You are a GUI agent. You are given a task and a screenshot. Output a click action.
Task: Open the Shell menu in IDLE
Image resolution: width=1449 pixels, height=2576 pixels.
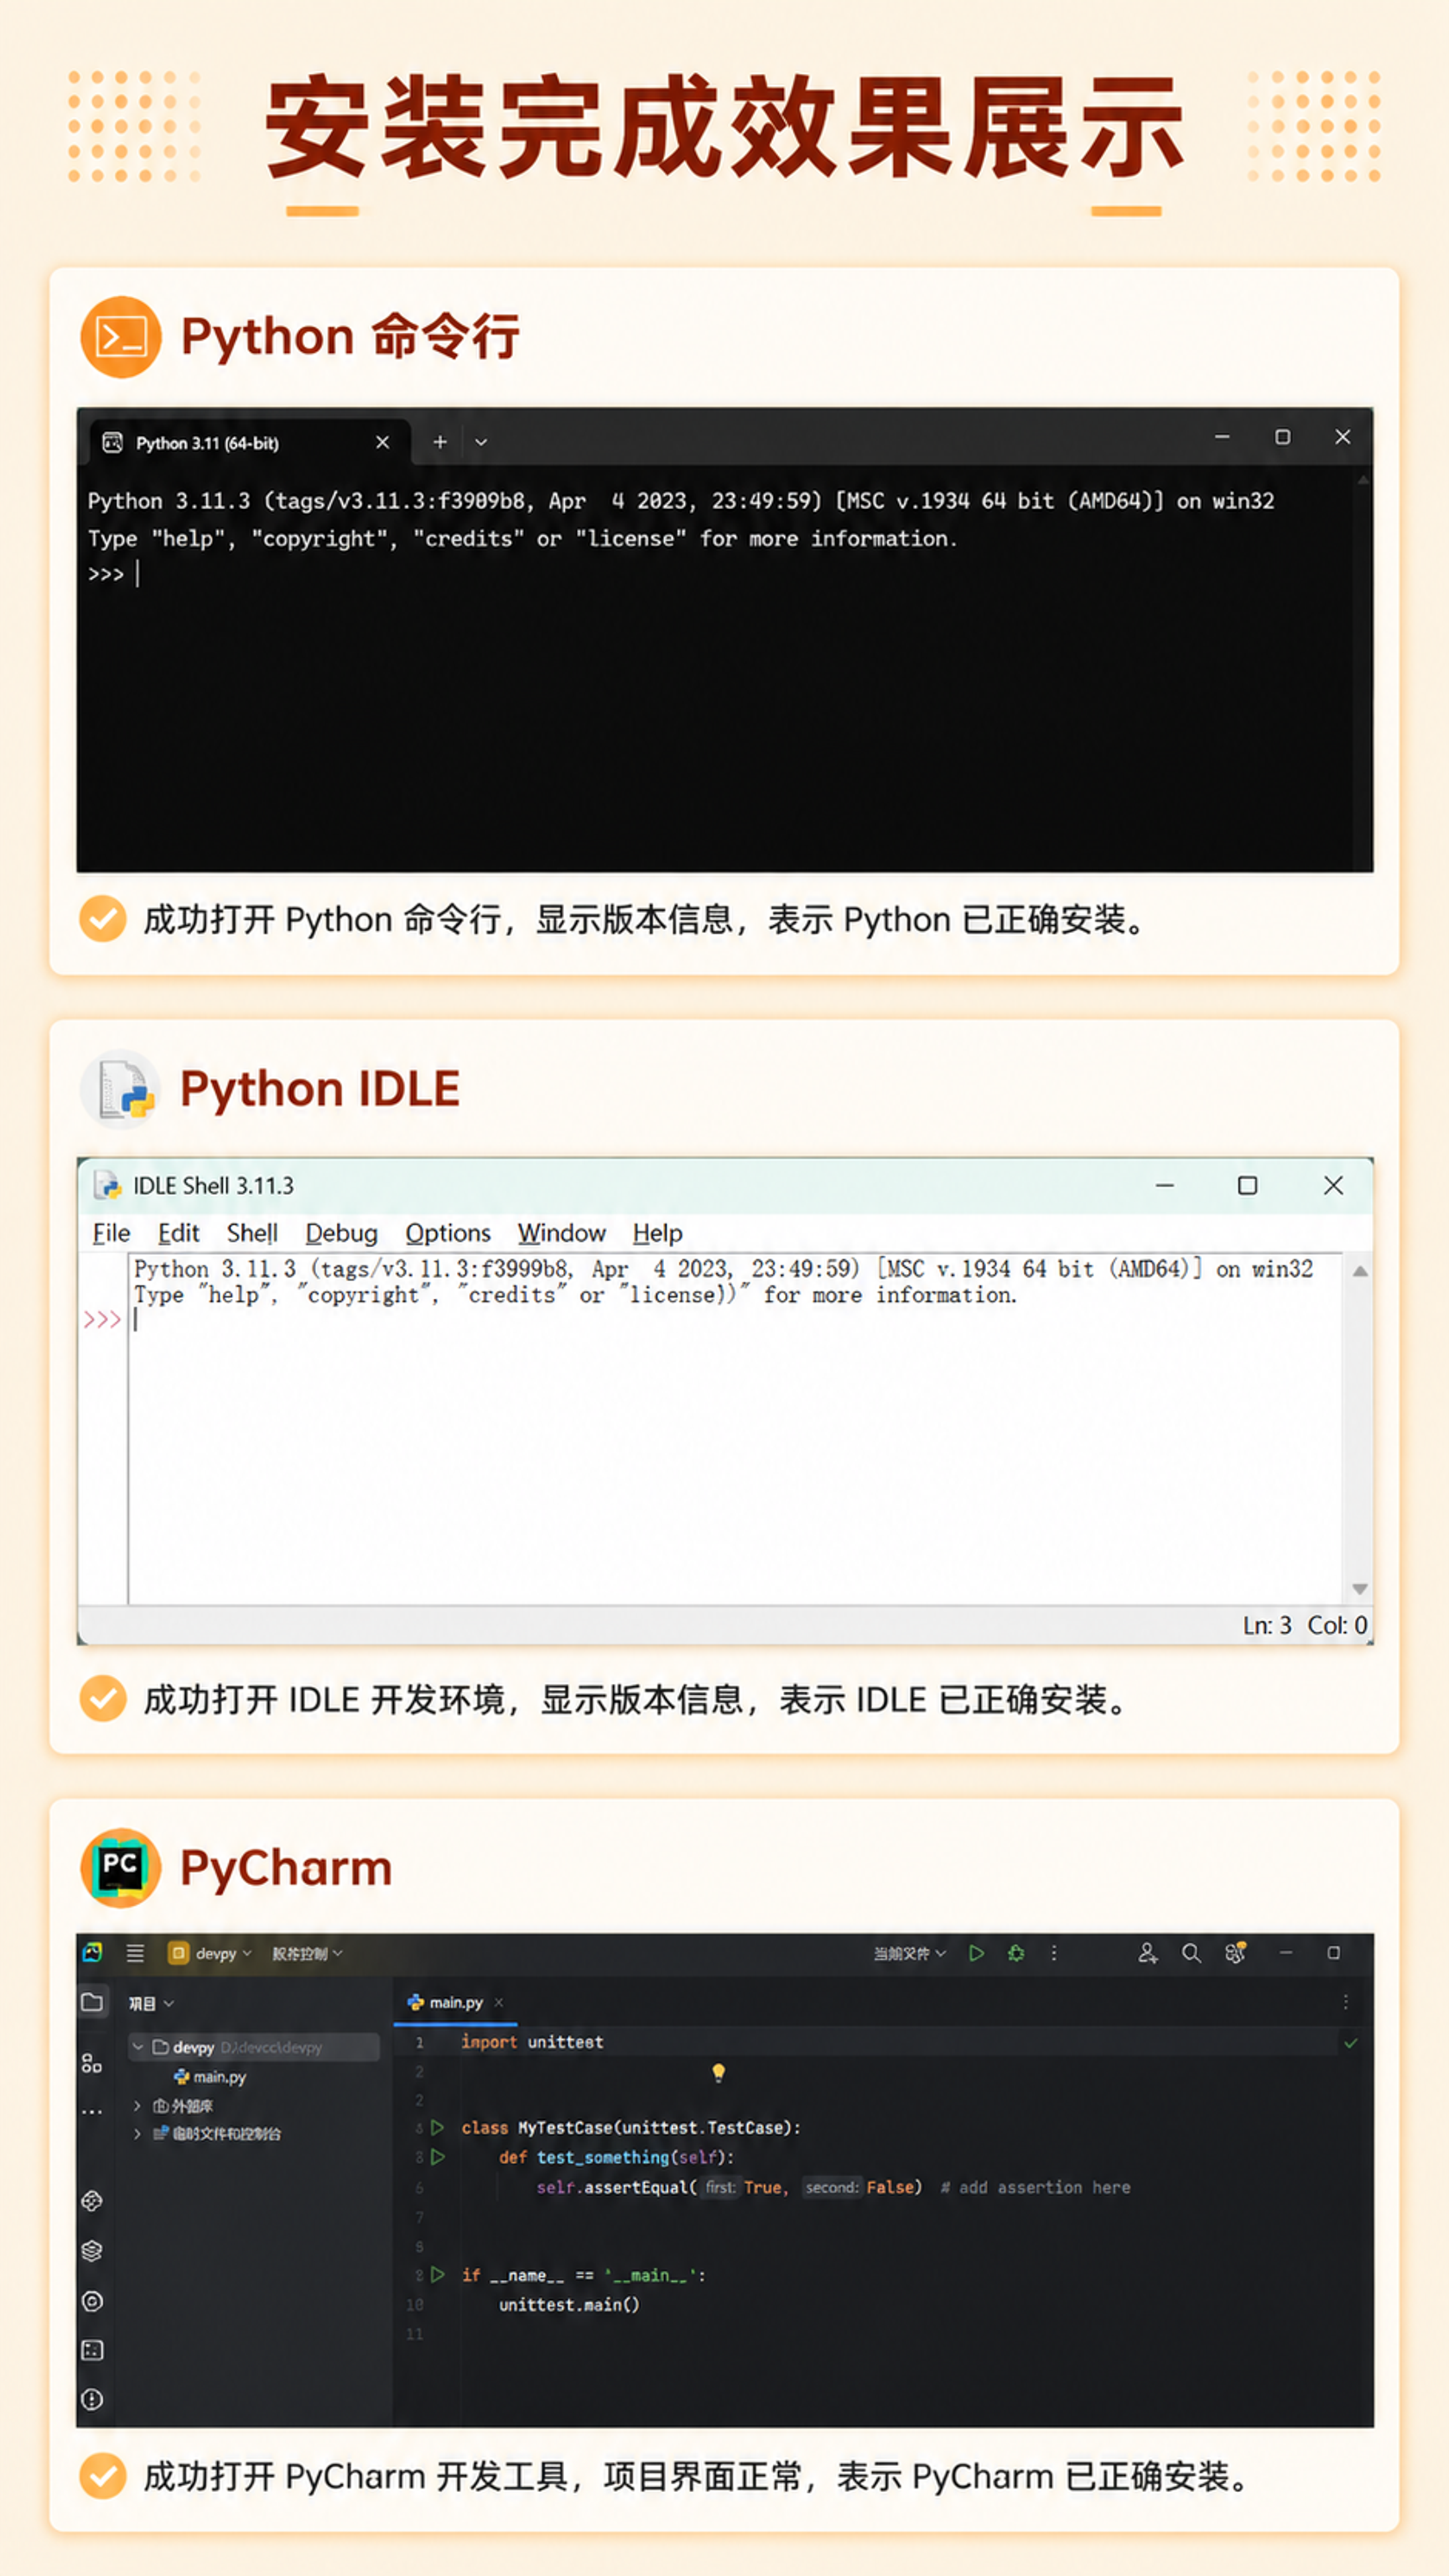pyautogui.click(x=252, y=1234)
